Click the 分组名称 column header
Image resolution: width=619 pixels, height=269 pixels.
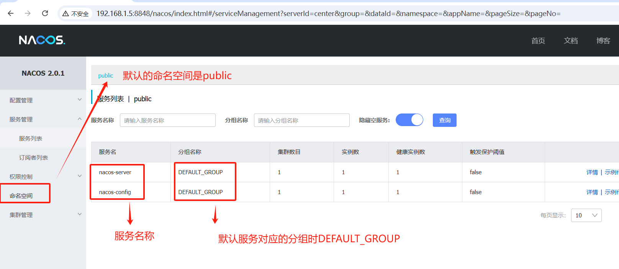point(190,152)
